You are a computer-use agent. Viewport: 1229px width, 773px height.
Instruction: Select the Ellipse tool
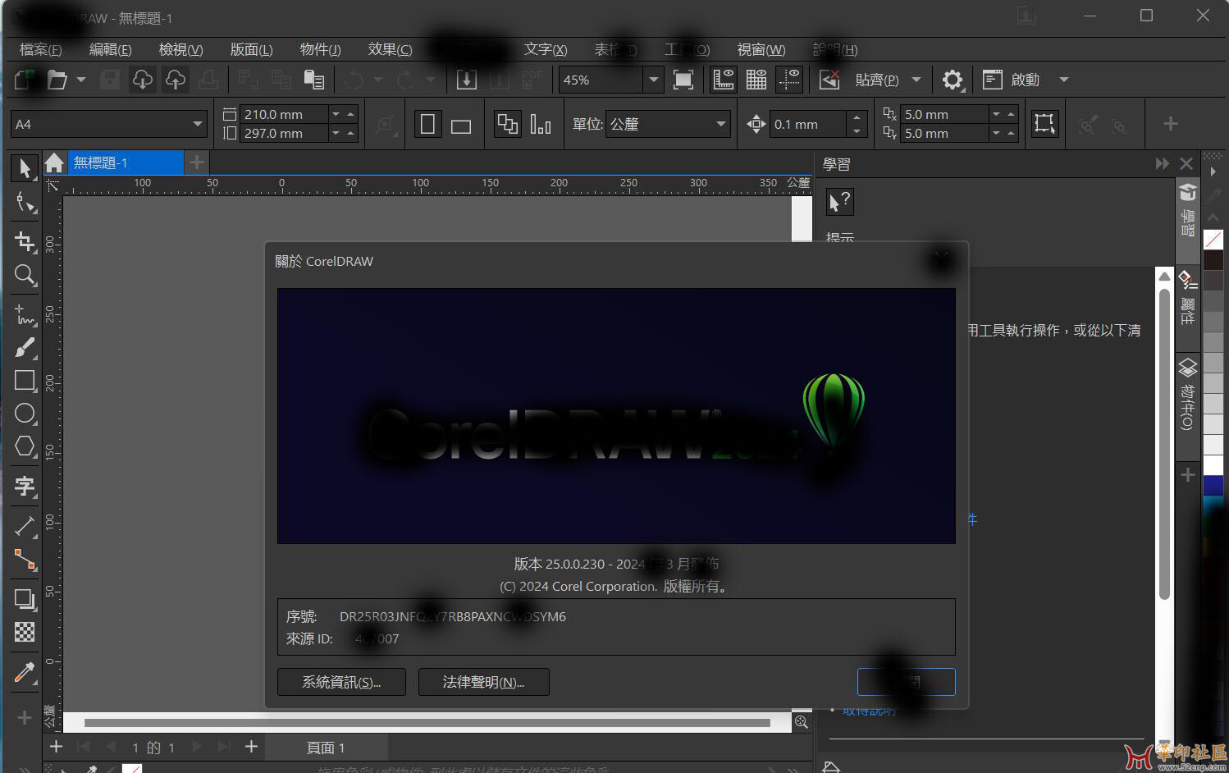pyautogui.click(x=25, y=413)
